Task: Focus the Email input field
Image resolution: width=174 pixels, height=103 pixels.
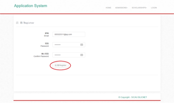Action: click(x=69, y=34)
